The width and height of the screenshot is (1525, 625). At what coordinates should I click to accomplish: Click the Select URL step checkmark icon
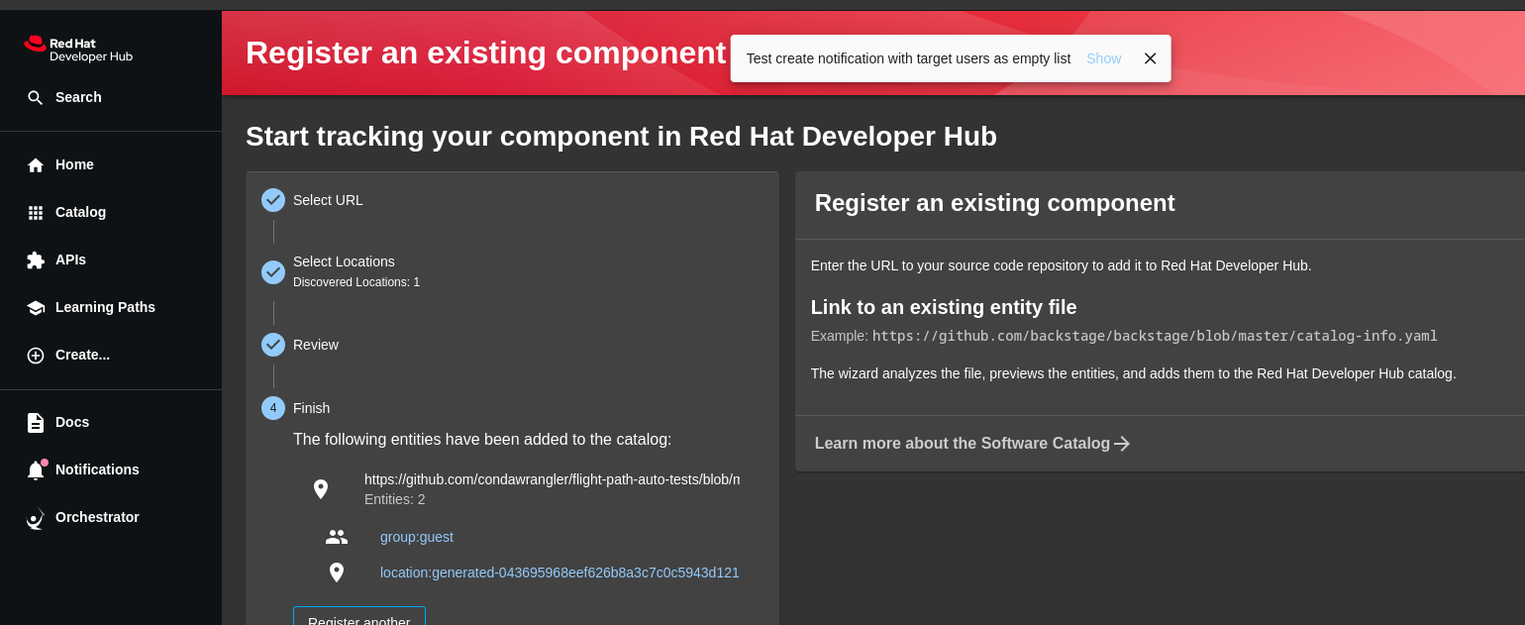(x=273, y=200)
